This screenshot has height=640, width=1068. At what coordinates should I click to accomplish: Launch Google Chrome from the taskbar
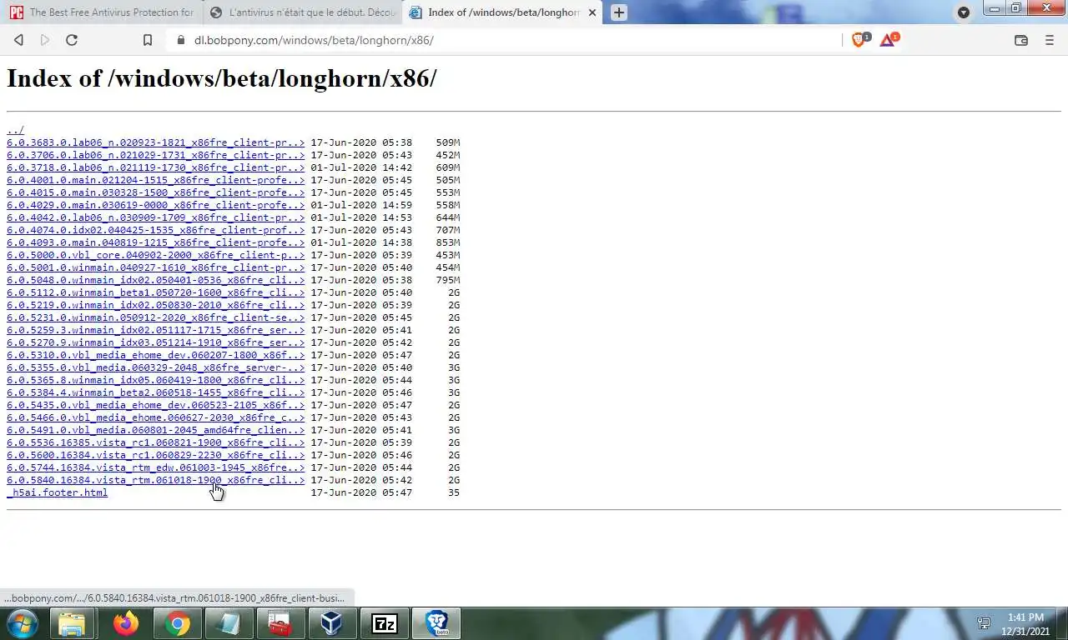pyautogui.click(x=177, y=623)
